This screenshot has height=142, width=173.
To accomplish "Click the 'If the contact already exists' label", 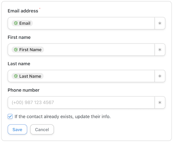I will pos(63,116).
